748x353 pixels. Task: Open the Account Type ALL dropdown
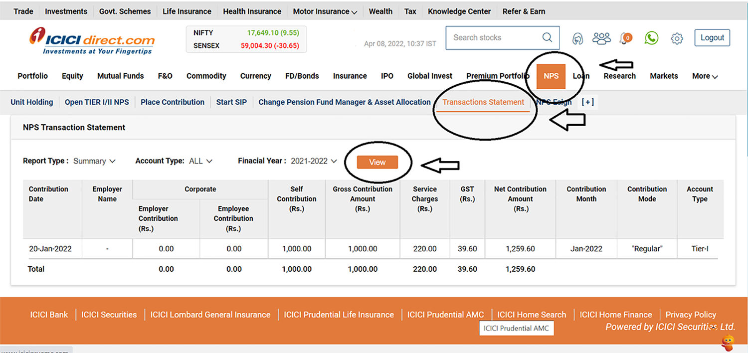pyautogui.click(x=200, y=161)
